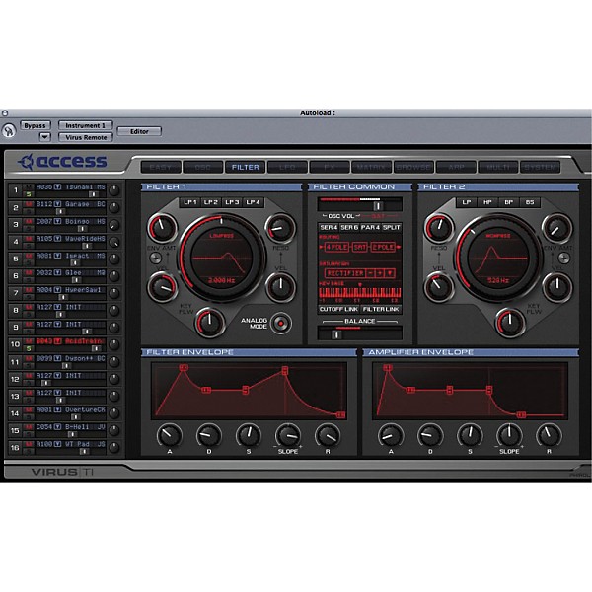Click Filter 1 KEY FLW knob
Viewport: 592px width, 592px height.
coord(209,322)
